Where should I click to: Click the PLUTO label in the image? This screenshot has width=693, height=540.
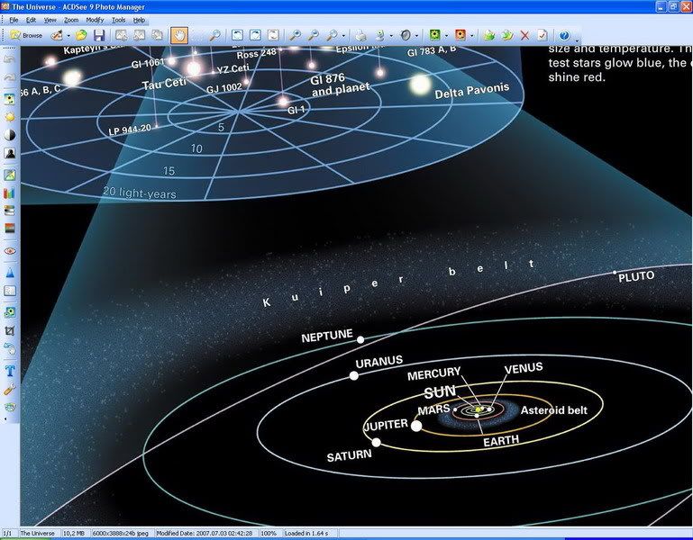pos(636,277)
